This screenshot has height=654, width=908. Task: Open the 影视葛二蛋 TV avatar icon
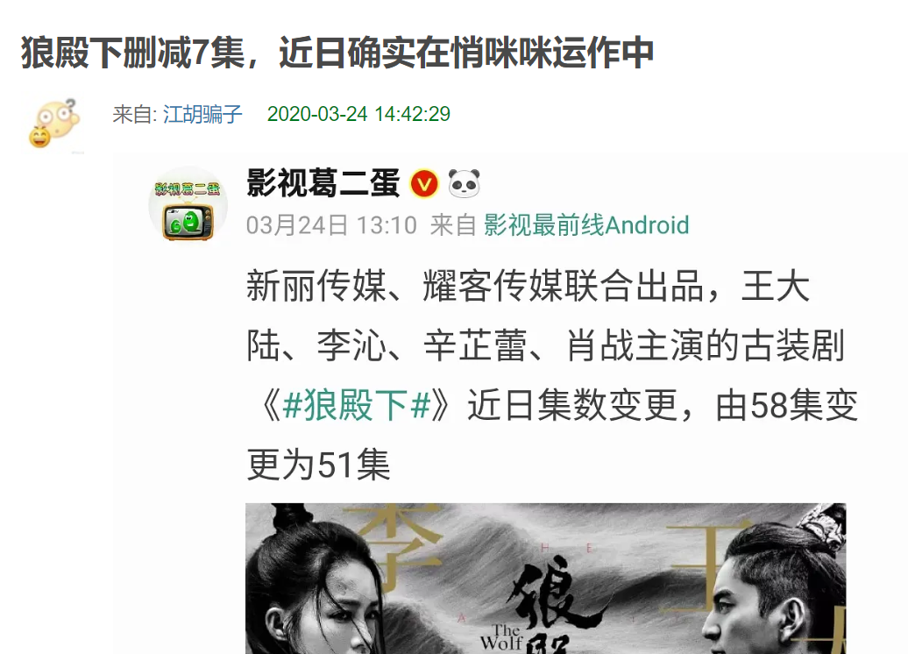coord(188,206)
